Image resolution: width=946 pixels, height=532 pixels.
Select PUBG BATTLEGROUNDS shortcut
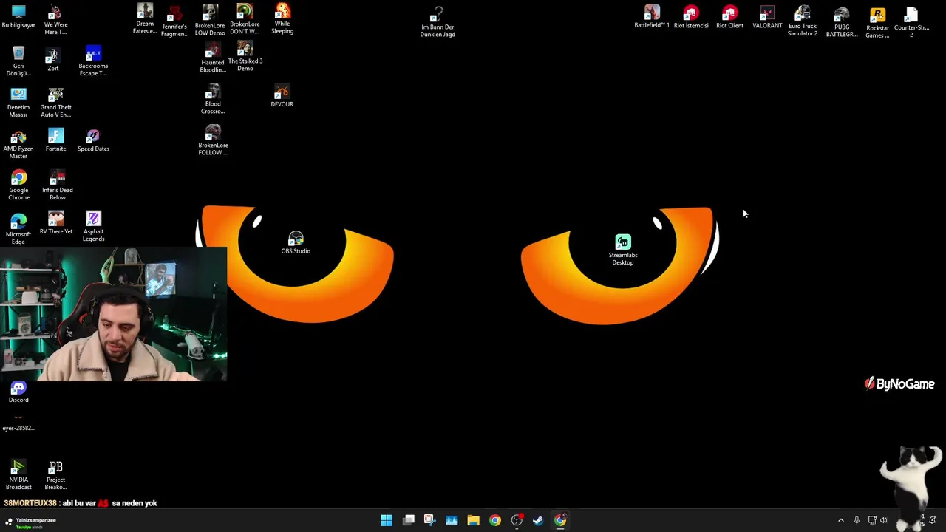(842, 22)
